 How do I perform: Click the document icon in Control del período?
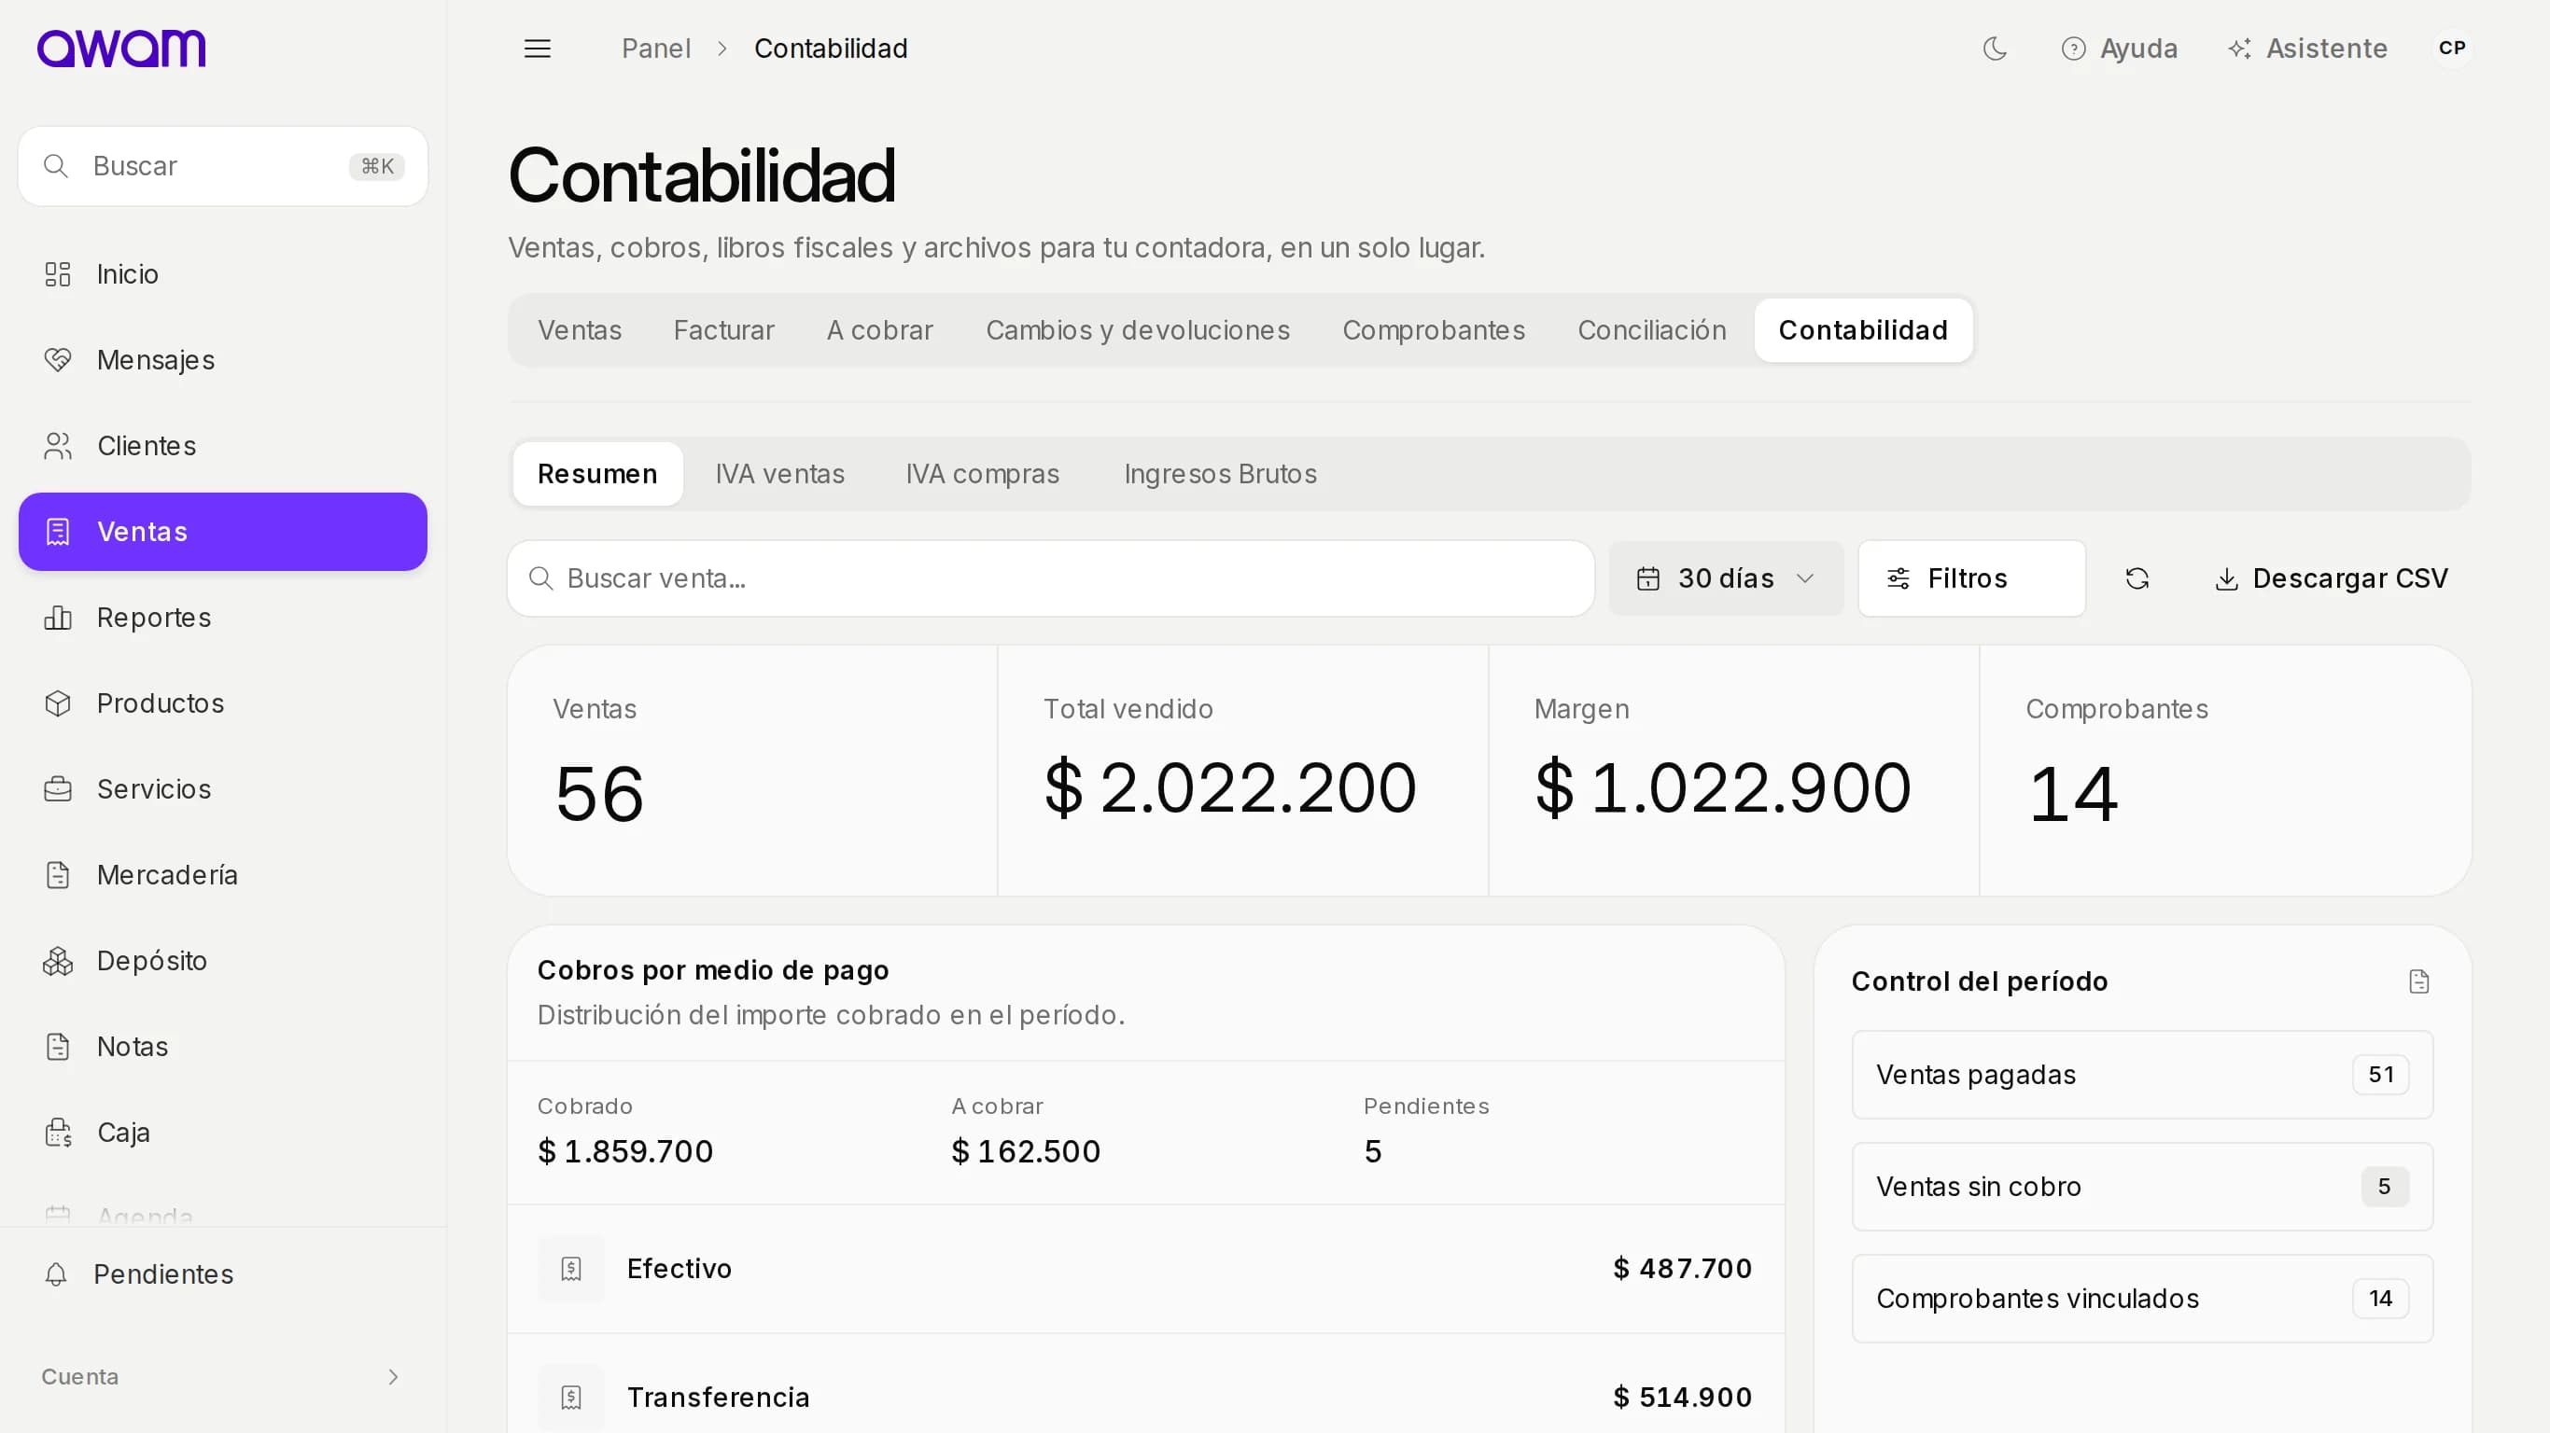click(2418, 981)
